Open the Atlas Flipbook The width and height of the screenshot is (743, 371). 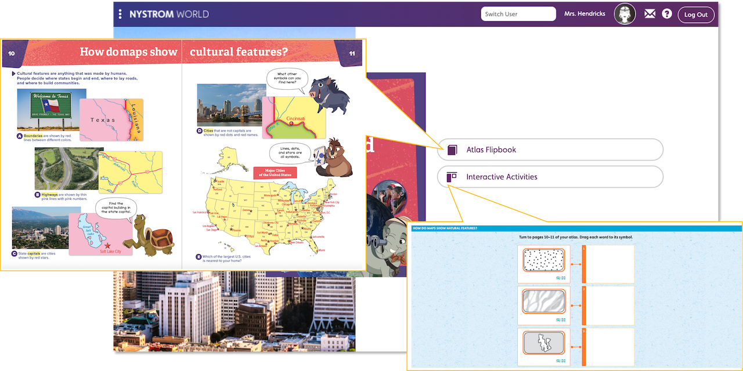(550, 149)
